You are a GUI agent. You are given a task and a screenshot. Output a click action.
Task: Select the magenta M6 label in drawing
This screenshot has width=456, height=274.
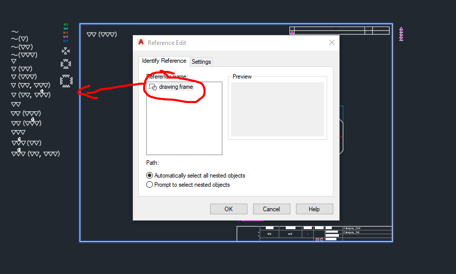[x=66, y=37]
